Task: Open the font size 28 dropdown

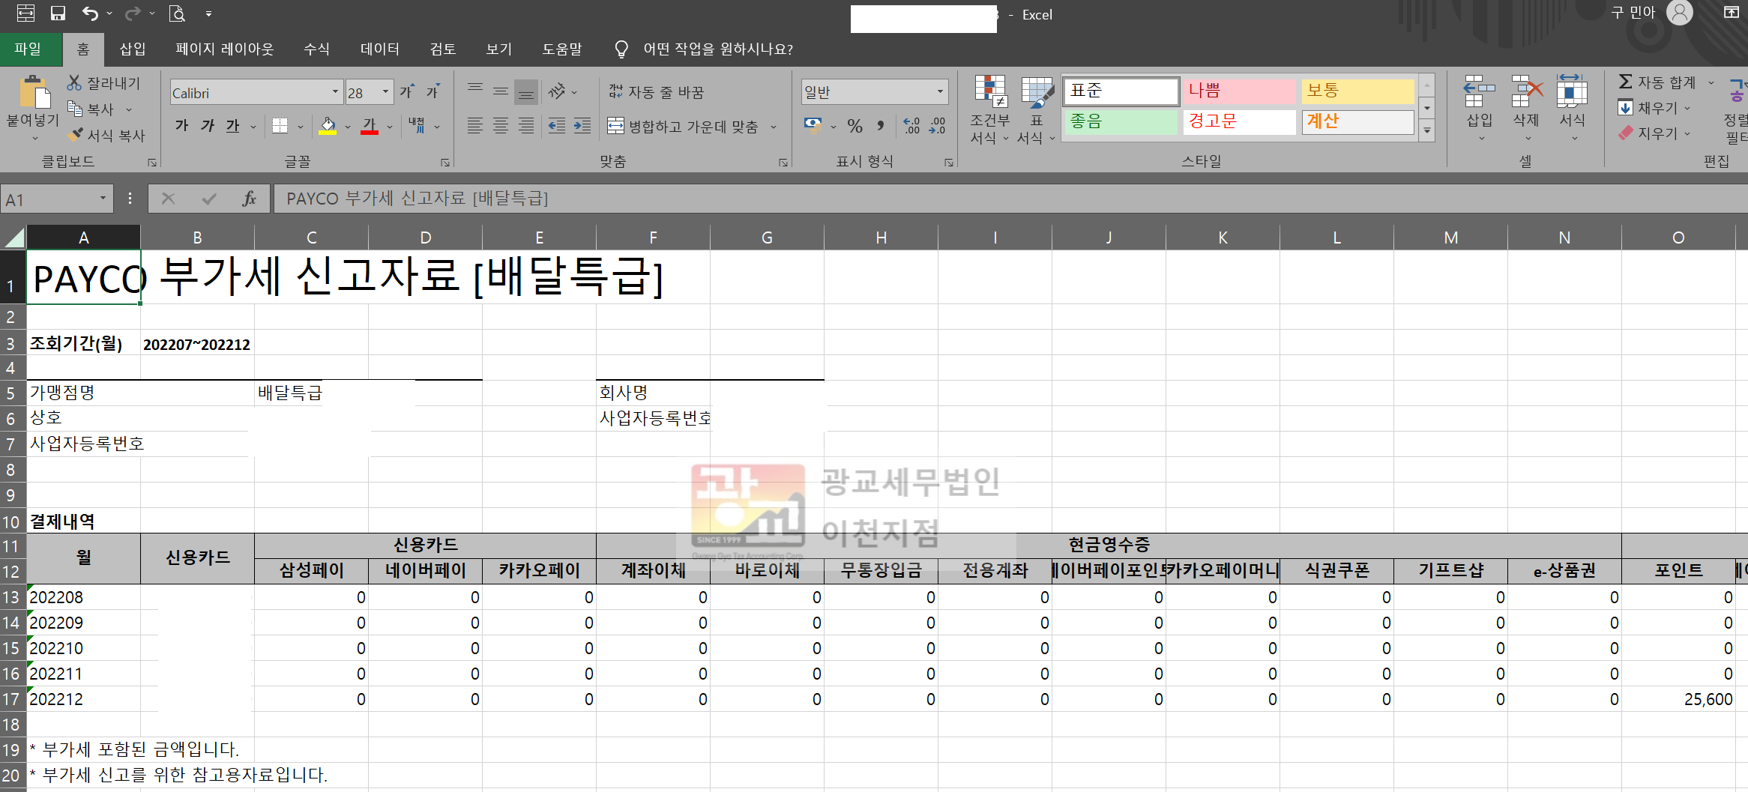Action: point(385,92)
